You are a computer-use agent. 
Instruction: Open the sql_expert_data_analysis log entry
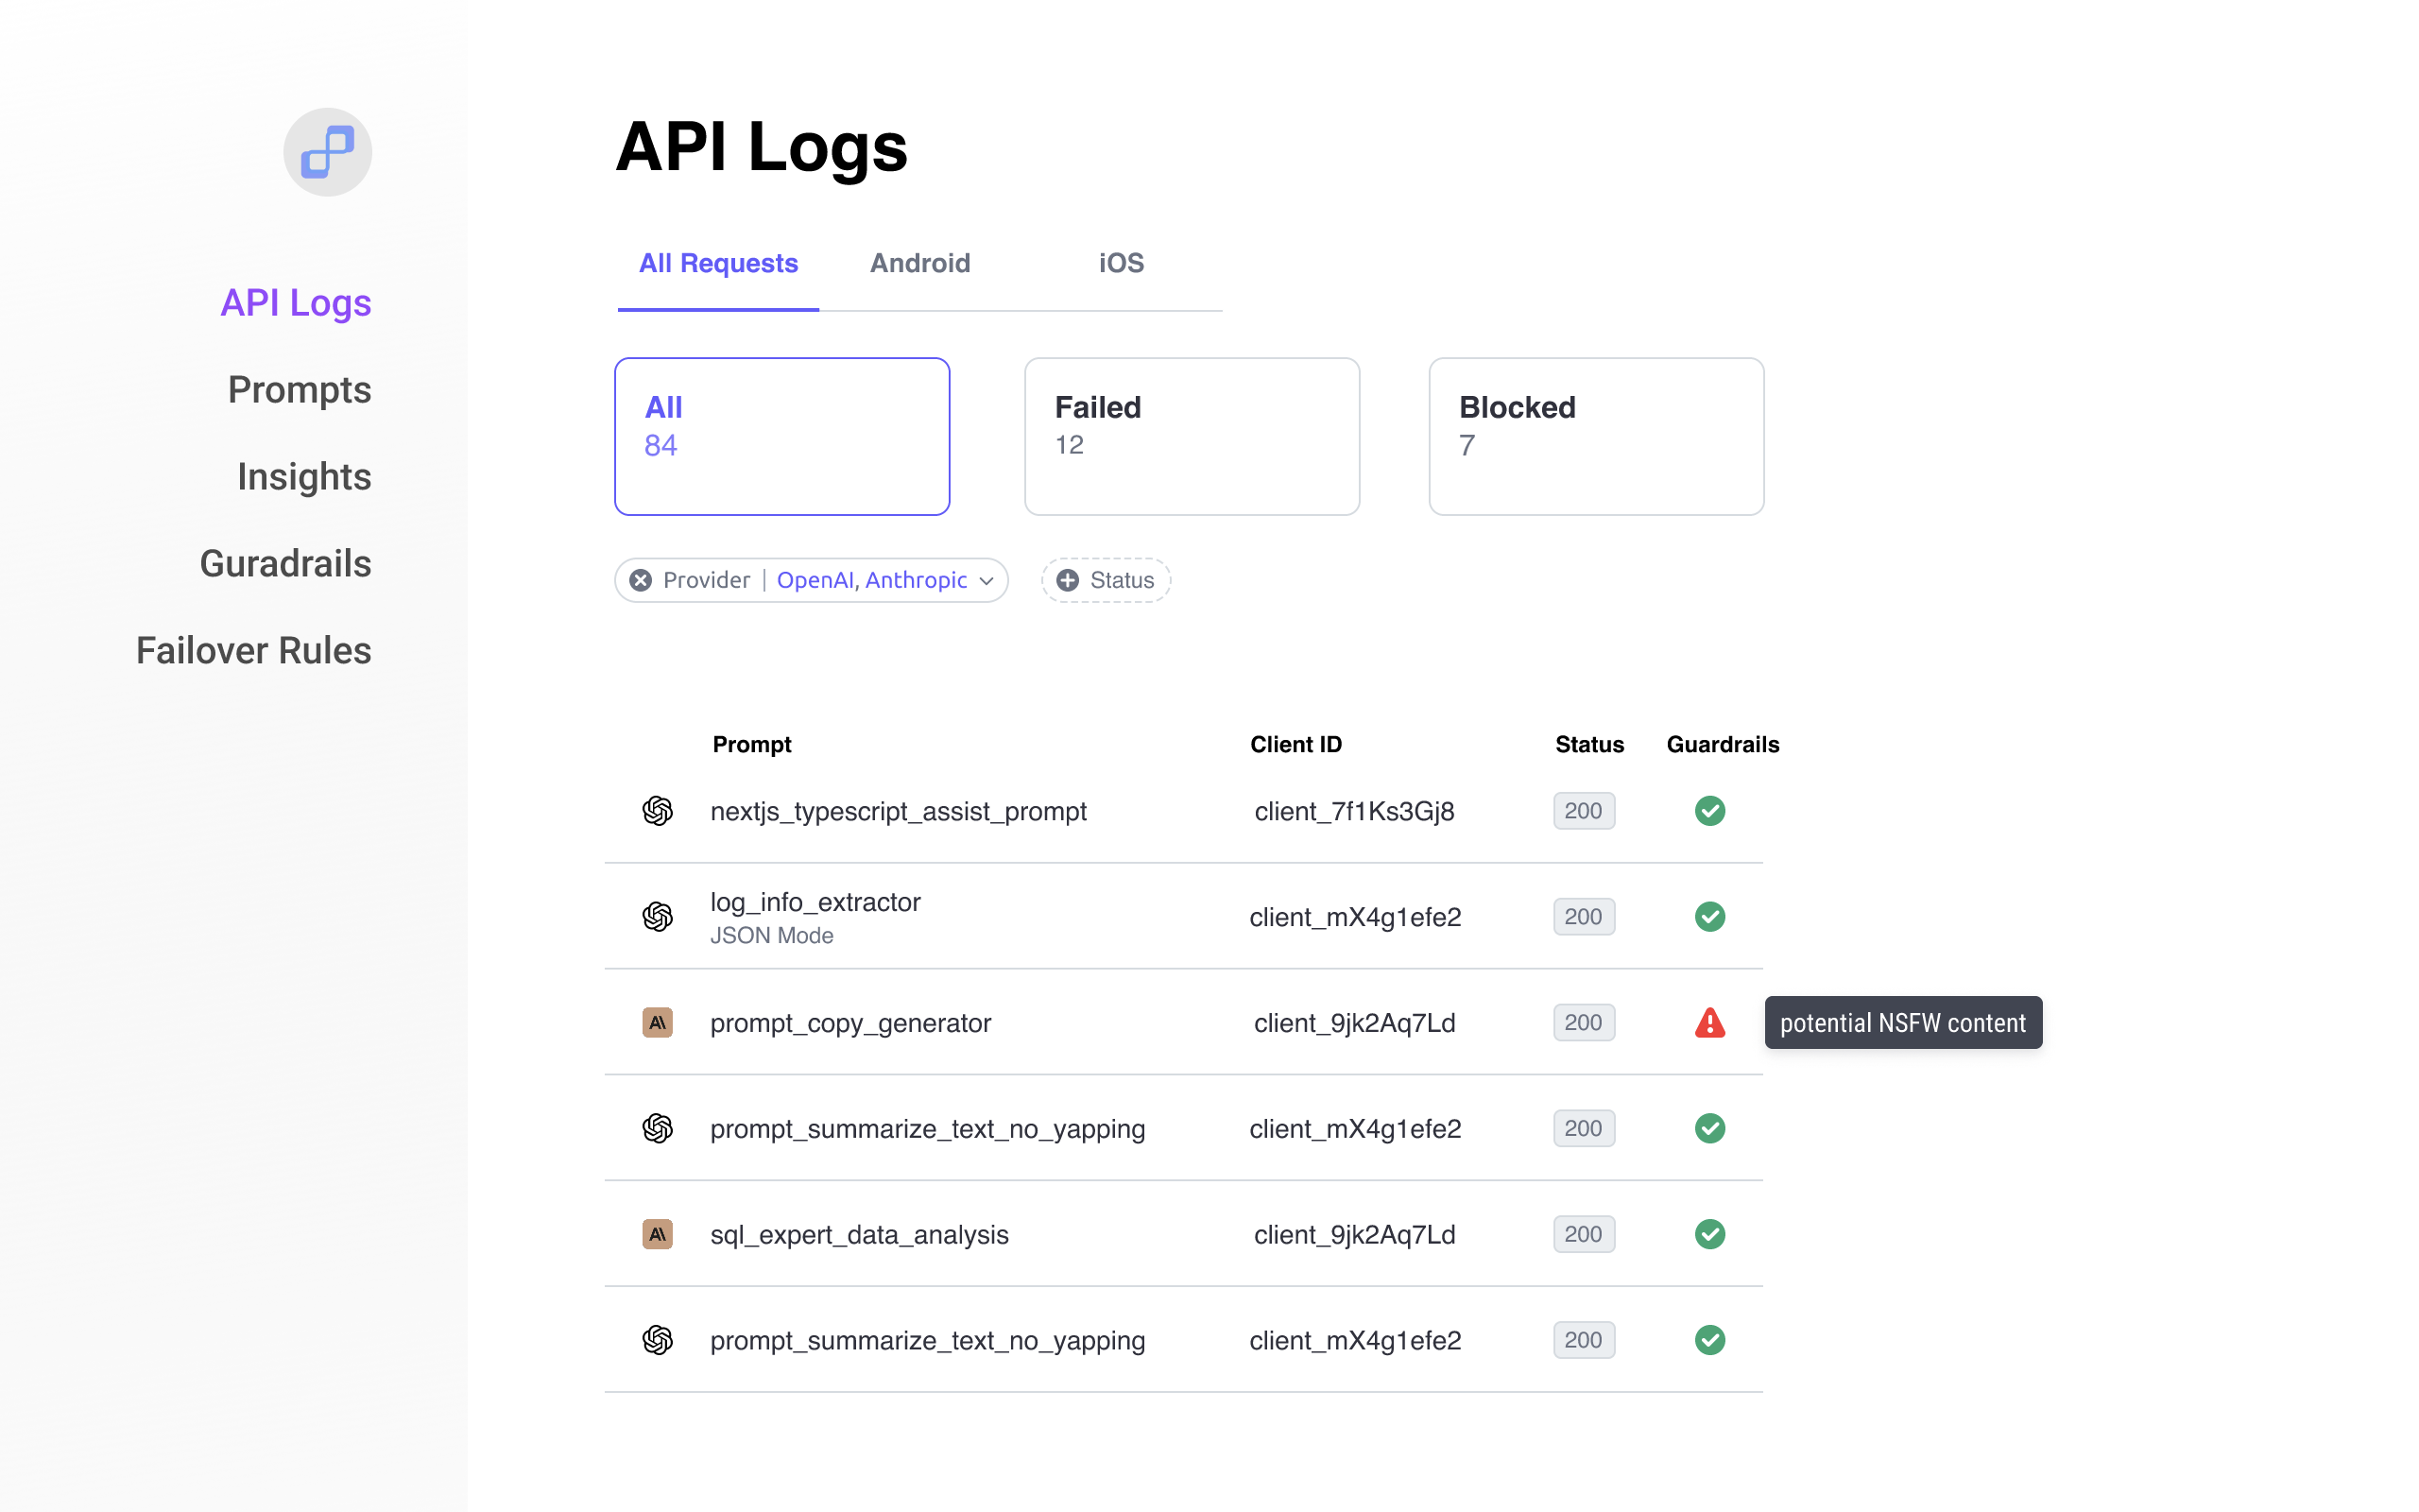1183,1234
